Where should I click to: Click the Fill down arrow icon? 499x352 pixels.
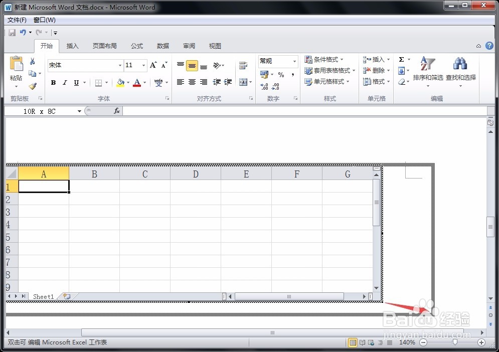402,71
